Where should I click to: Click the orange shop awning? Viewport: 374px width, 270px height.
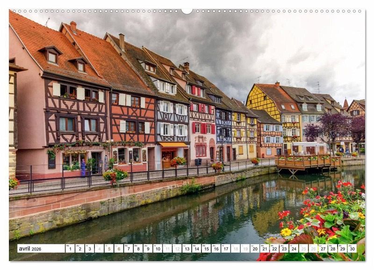[x=173, y=145]
